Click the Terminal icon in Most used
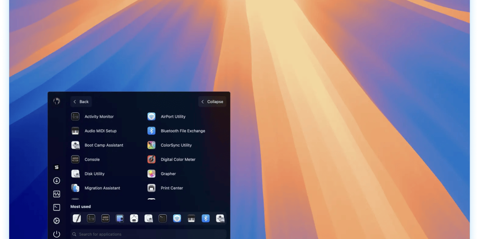The height and width of the screenshot is (239, 479). pos(163,218)
